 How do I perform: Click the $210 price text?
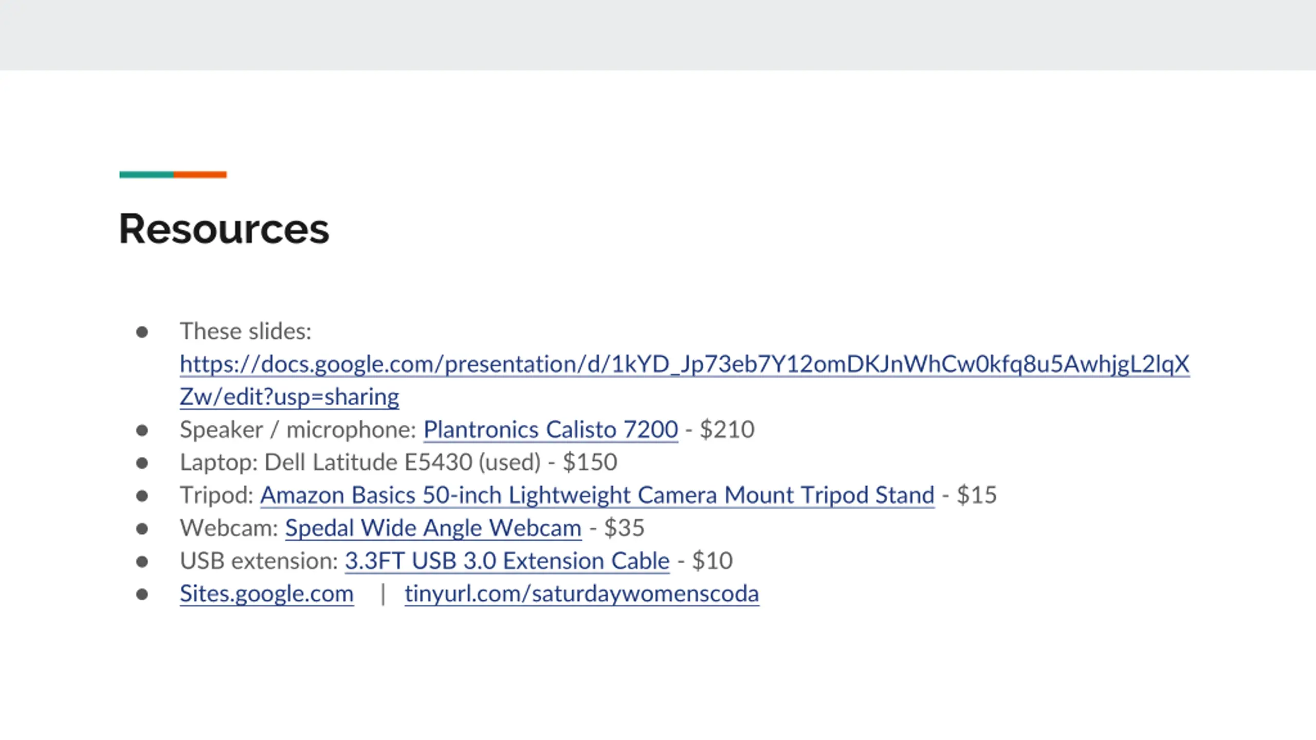click(x=727, y=430)
